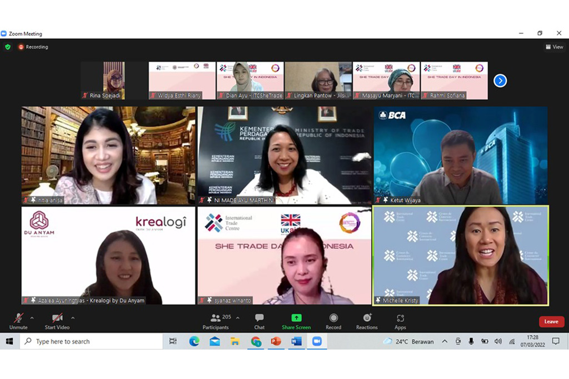Open video options arrow next to Start Video
Viewport: 569px width, 379px height.
73,318
